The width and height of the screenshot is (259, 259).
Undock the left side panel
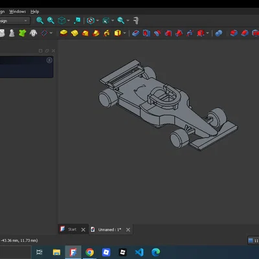click(x=47, y=51)
